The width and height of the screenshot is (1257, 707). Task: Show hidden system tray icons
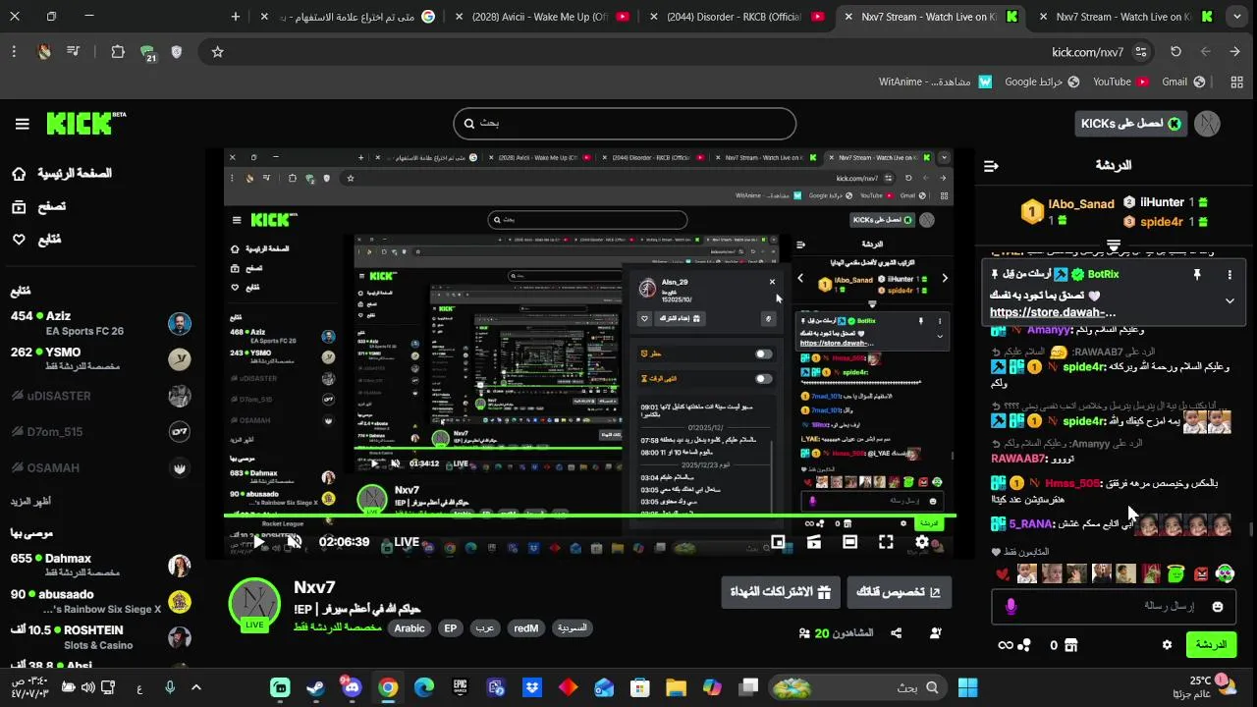click(195, 687)
